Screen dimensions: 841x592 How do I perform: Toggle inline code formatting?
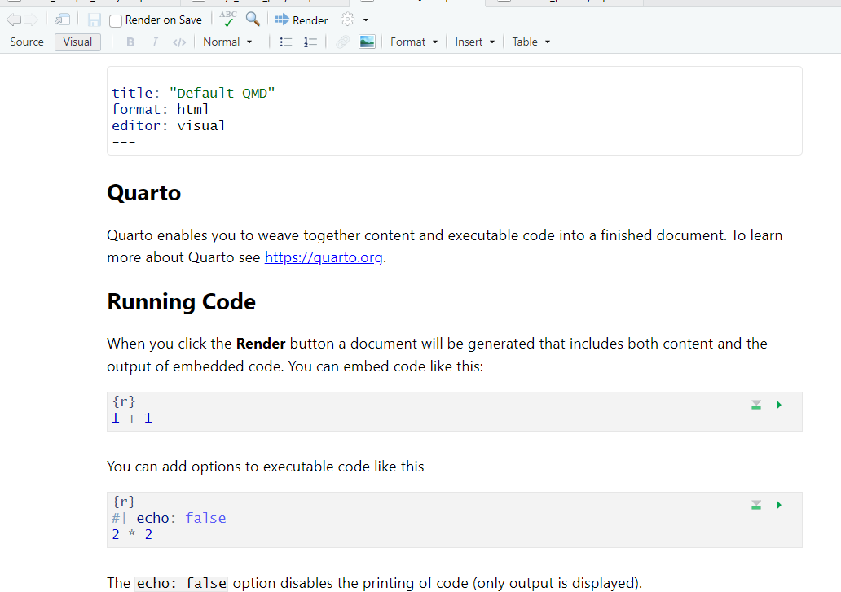[179, 42]
